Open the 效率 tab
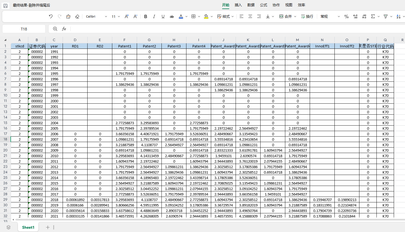This screenshot has width=405, height=232. coord(301,5)
